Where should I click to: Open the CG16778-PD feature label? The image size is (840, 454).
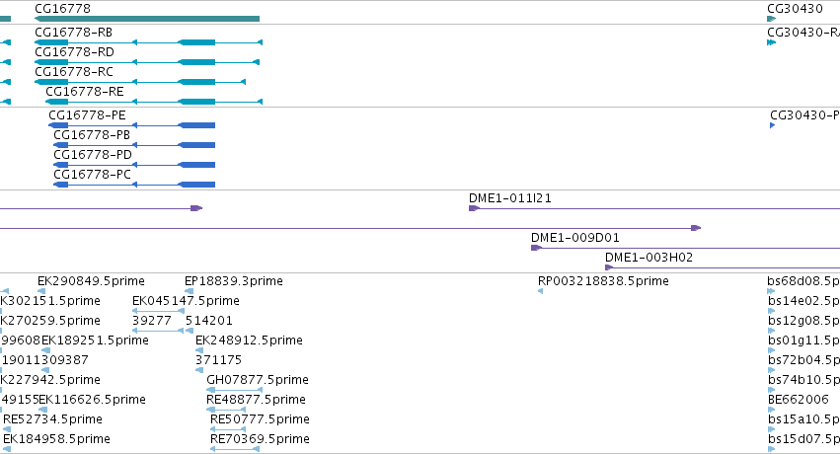(x=92, y=155)
